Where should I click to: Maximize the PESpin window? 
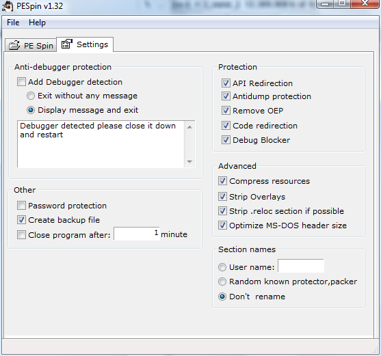click(x=342, y=3)
